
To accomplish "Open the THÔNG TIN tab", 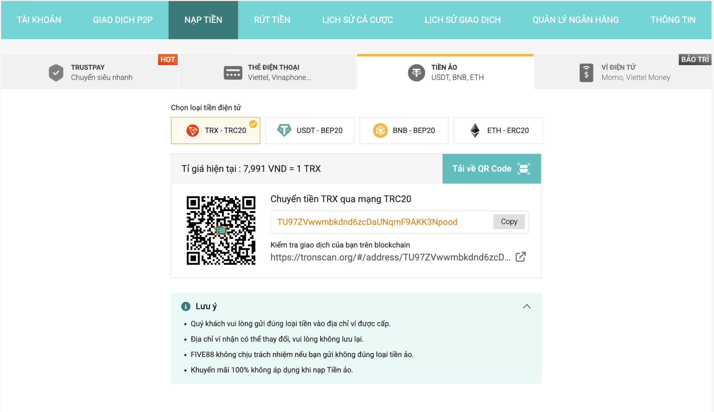I will click(x=673, y=20).
